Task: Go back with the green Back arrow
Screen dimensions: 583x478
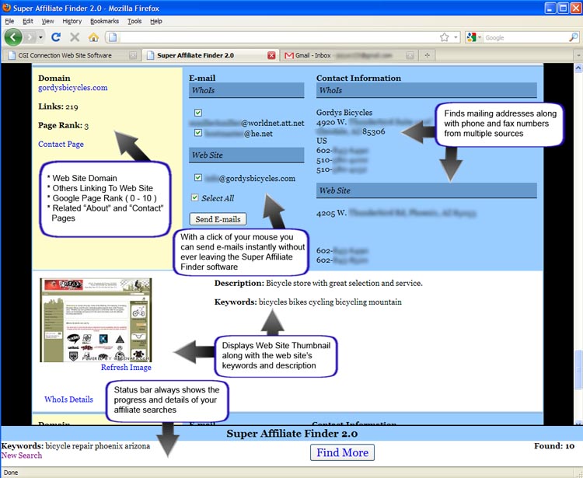Action: pyautogui.click(x=13, y=37)
